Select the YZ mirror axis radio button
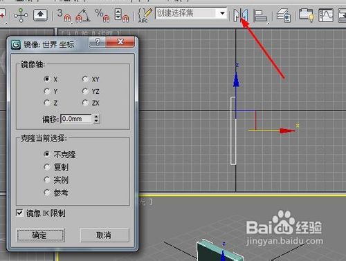Screen dimensions: 346x261 click(x=85, y=91)
